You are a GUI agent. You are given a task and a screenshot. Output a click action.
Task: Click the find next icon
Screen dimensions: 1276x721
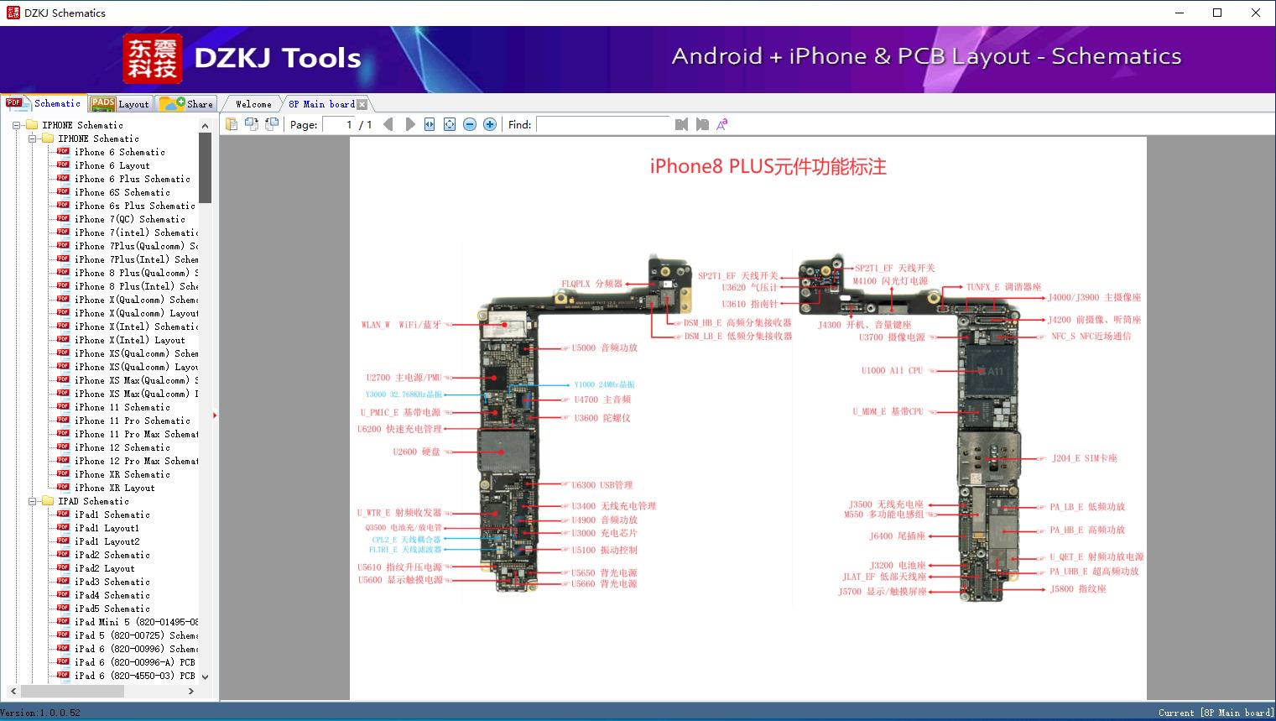(x=701, y=124)
